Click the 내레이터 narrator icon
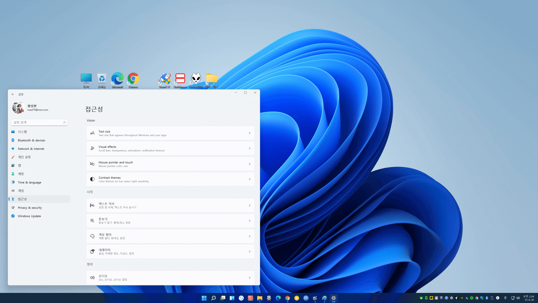This screenshot has width=538, height=303. [92, 251]
